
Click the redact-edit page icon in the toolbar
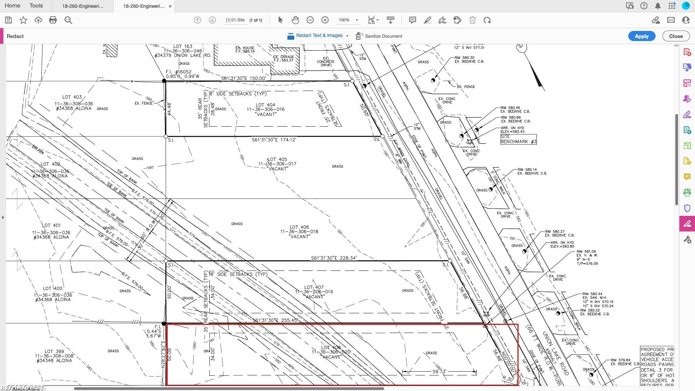point(457,20)
